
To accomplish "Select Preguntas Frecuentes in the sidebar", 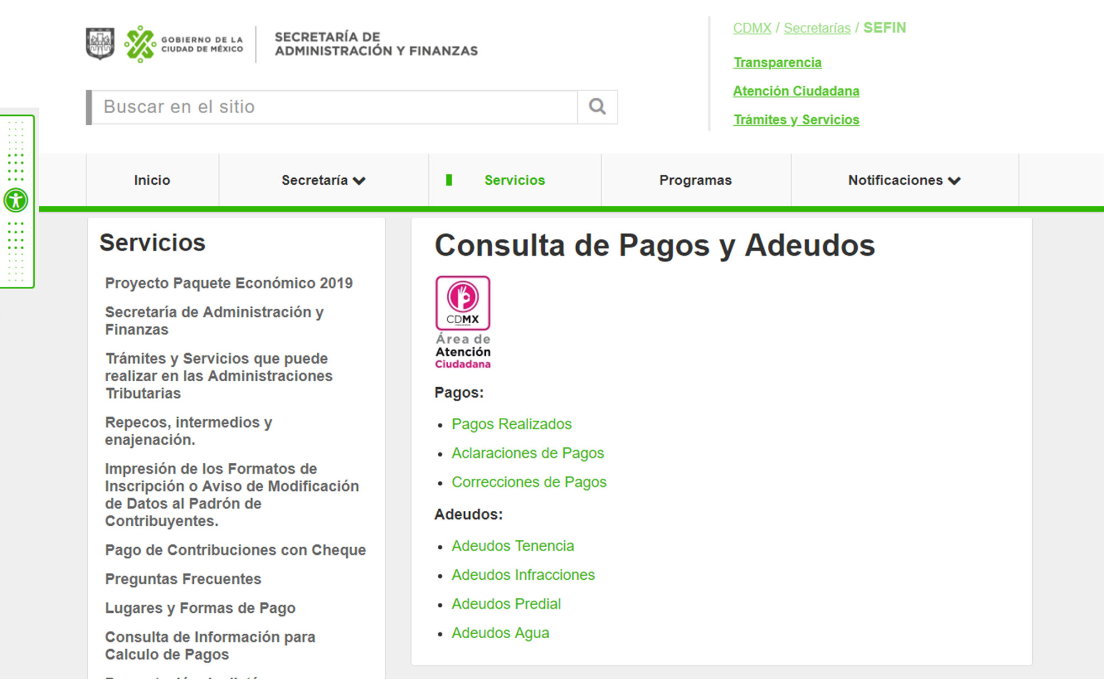I will 183,579.
